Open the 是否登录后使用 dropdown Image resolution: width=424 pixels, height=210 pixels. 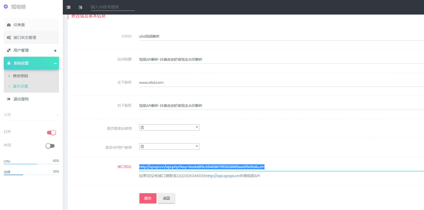tap(169, 127)
